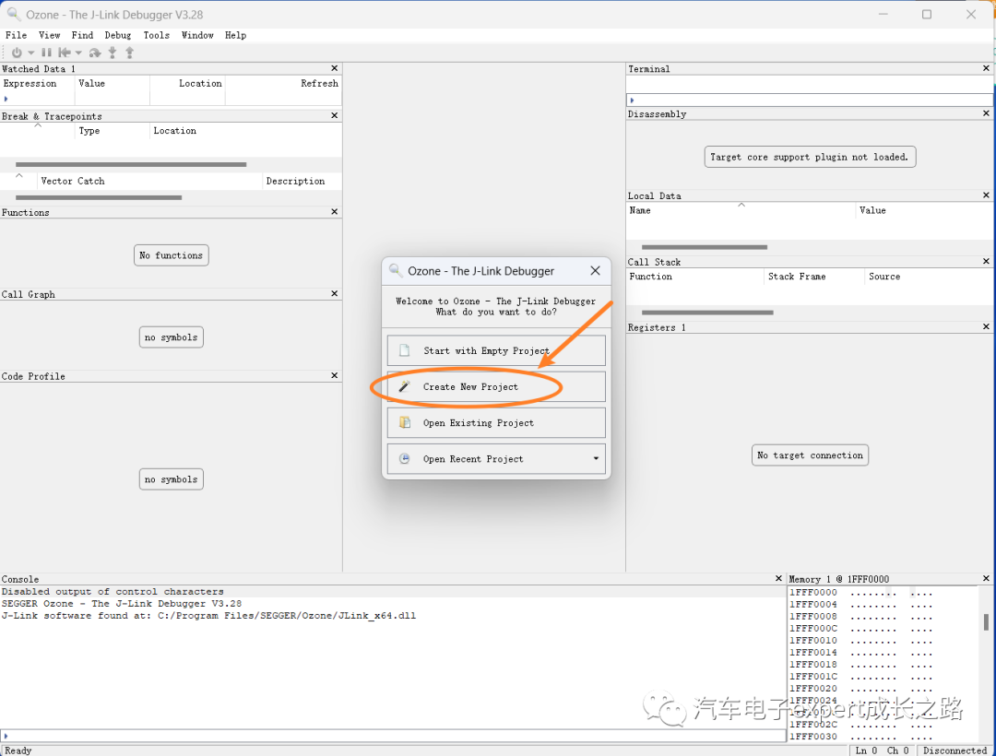This screenshot has height=756, width=996.
Task: Close the Console panel
Action: (x=778, y=579)
